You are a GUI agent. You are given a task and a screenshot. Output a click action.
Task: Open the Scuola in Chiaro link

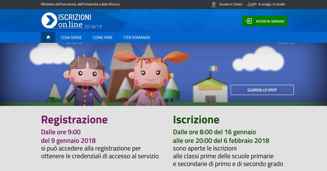tap(231, 4)
